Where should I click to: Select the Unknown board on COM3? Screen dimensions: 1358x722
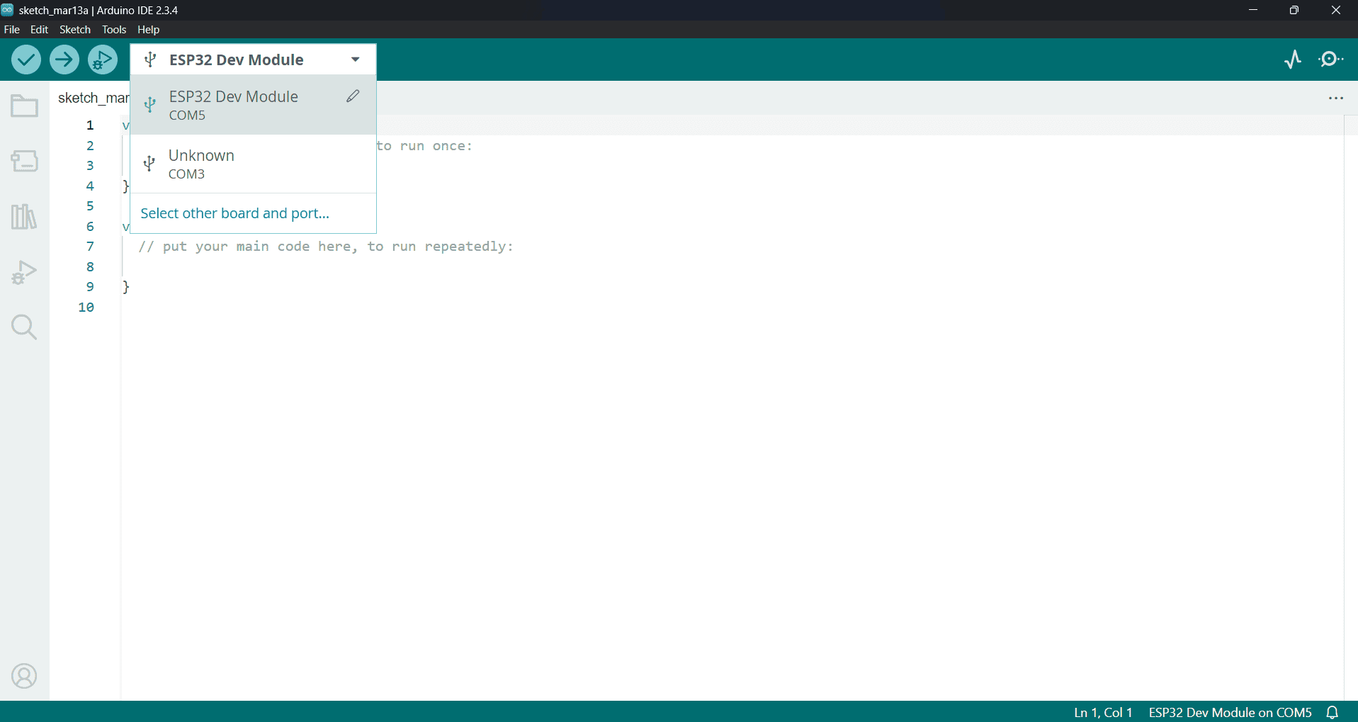coord(253,164)
